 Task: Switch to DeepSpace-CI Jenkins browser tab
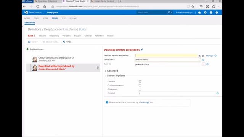pyautogui.click(x=48, y=1)
